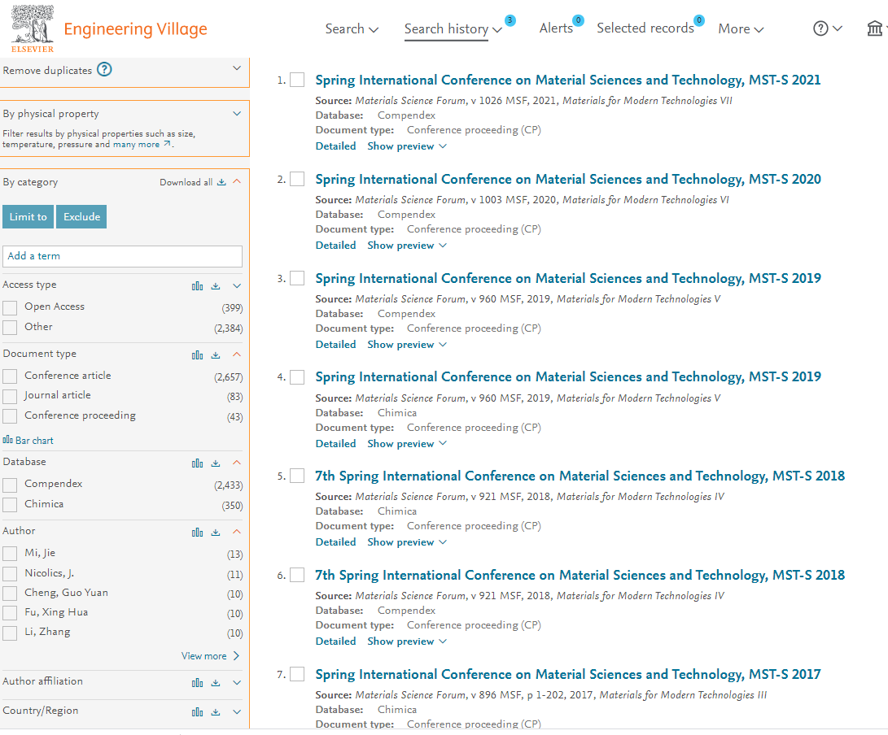
Task: Open the More menu
Action: pyautogui.click(x=741, y=28)
